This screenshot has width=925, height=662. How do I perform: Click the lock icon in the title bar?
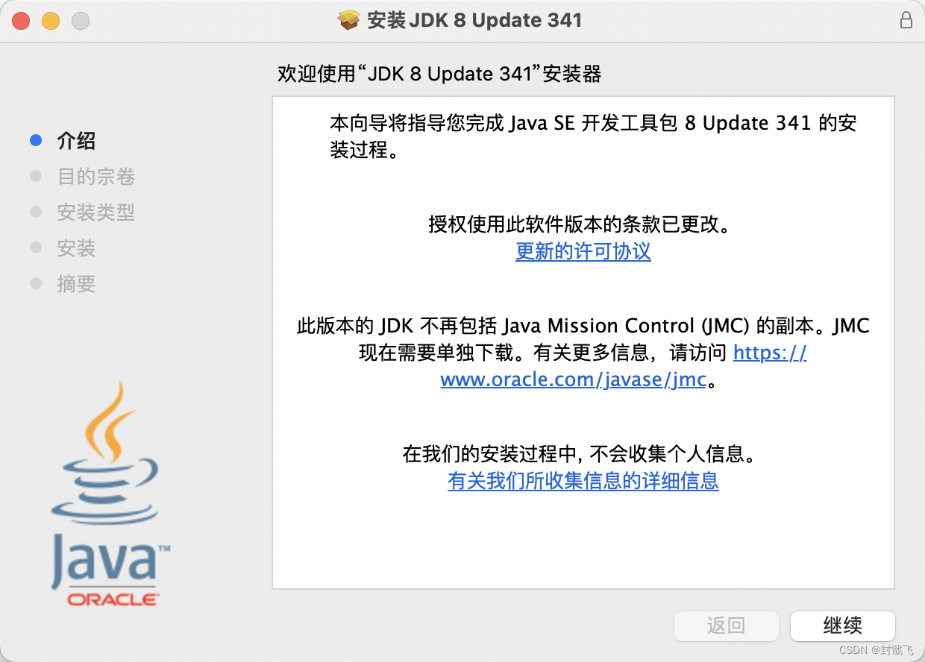point(906,20)
